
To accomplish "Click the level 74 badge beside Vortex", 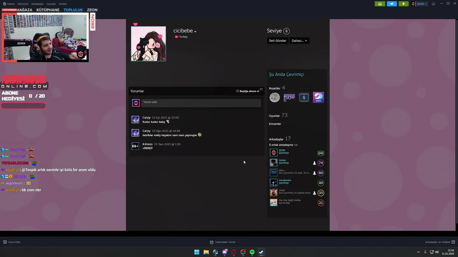I will (321, 163).
